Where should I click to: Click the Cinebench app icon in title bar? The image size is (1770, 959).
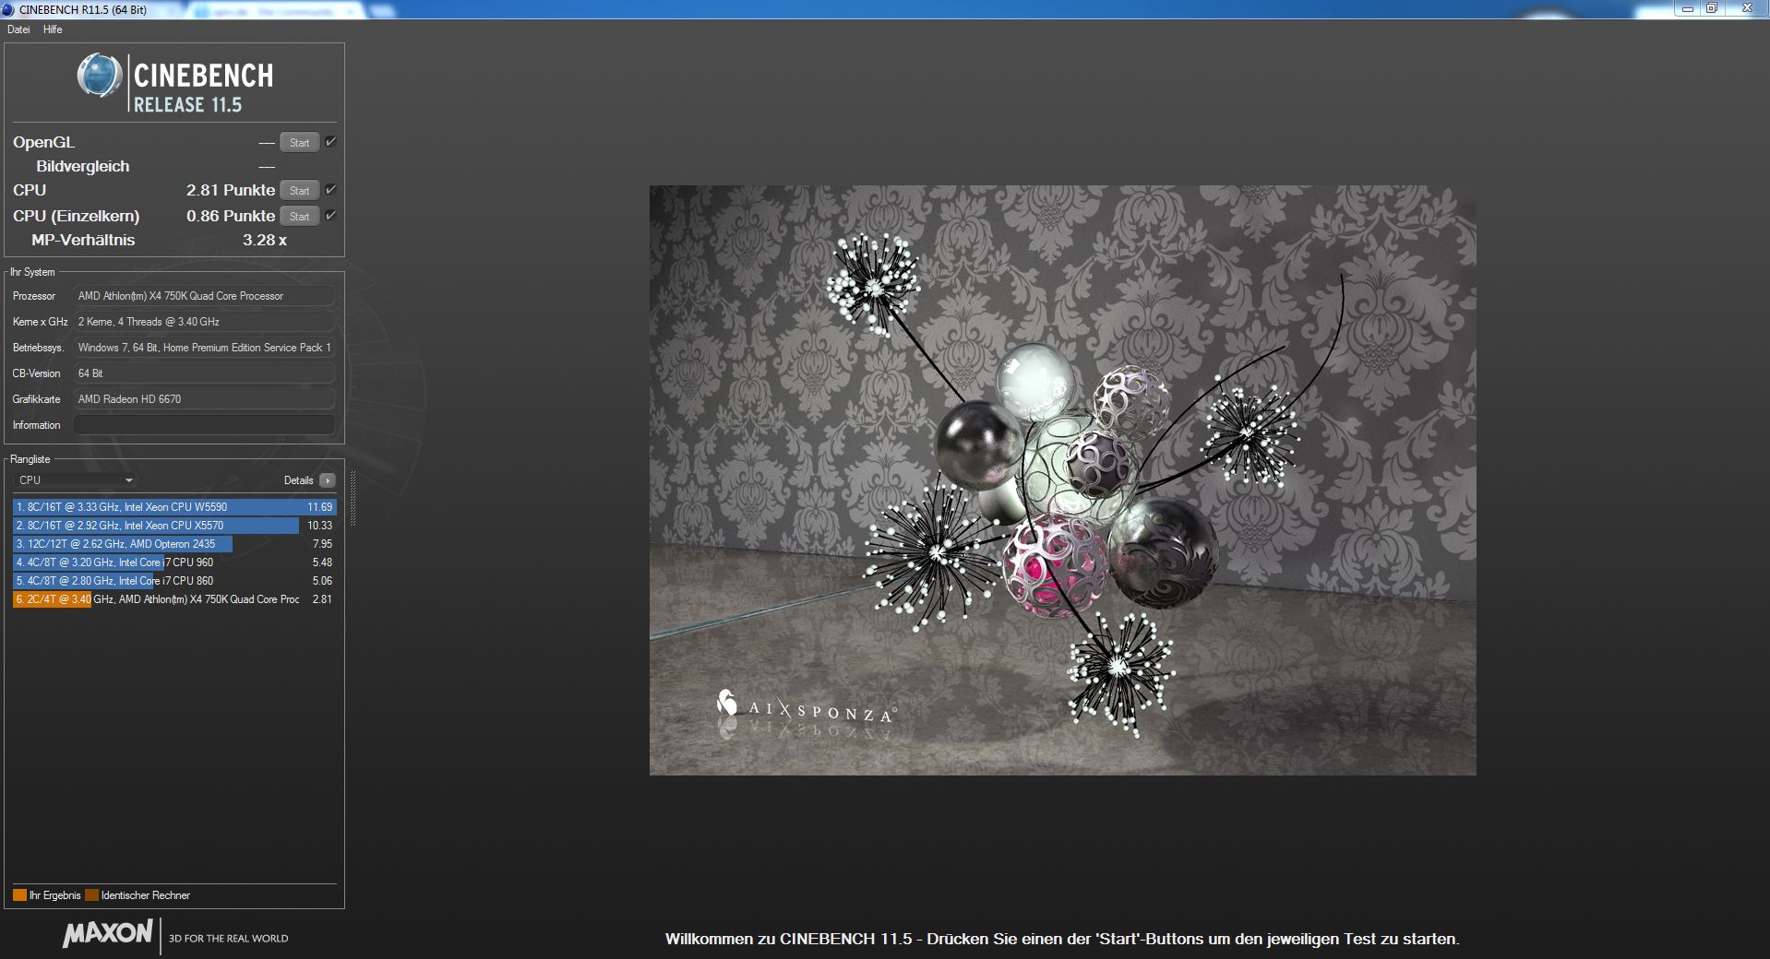tap(8, 9)
